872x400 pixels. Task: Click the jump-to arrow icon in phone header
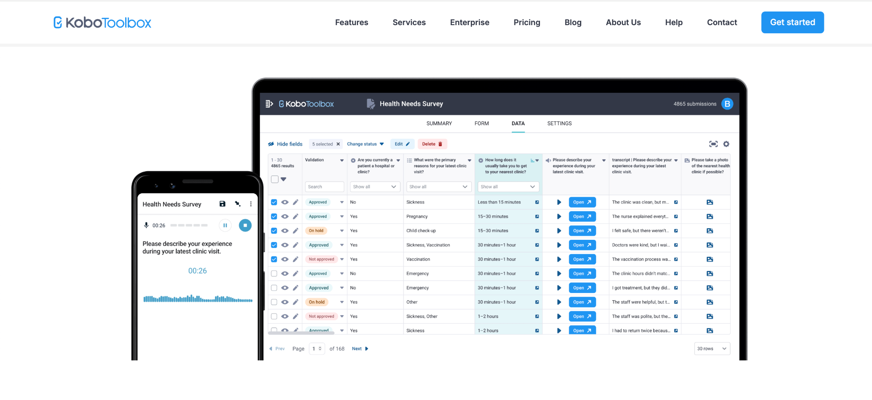pyautogui.click(x=238, y=204)
